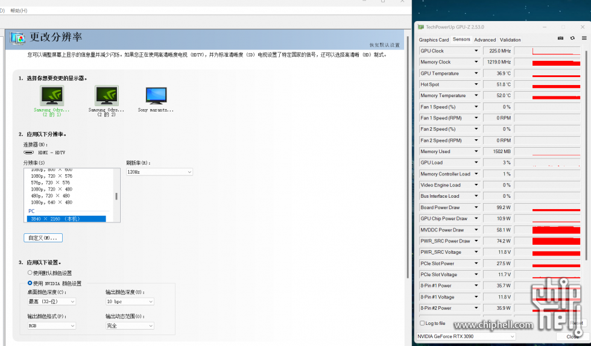Open GPU-Z hamburger menu icon
The image size is (591, 346).
[x=584, y=38]
